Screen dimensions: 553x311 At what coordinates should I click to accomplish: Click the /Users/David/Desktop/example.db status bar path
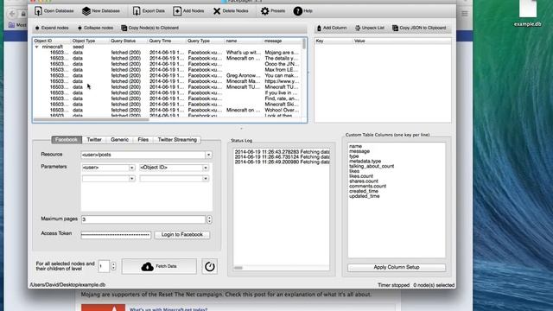67,285
